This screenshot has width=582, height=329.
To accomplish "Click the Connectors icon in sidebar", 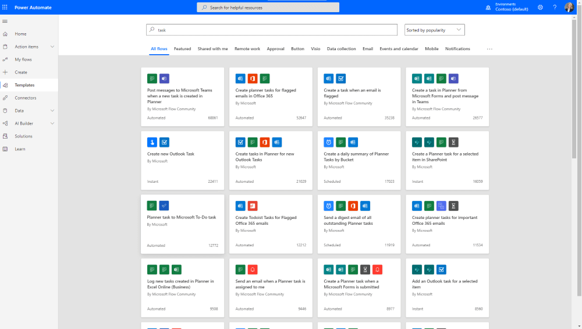I will [5, 98].
